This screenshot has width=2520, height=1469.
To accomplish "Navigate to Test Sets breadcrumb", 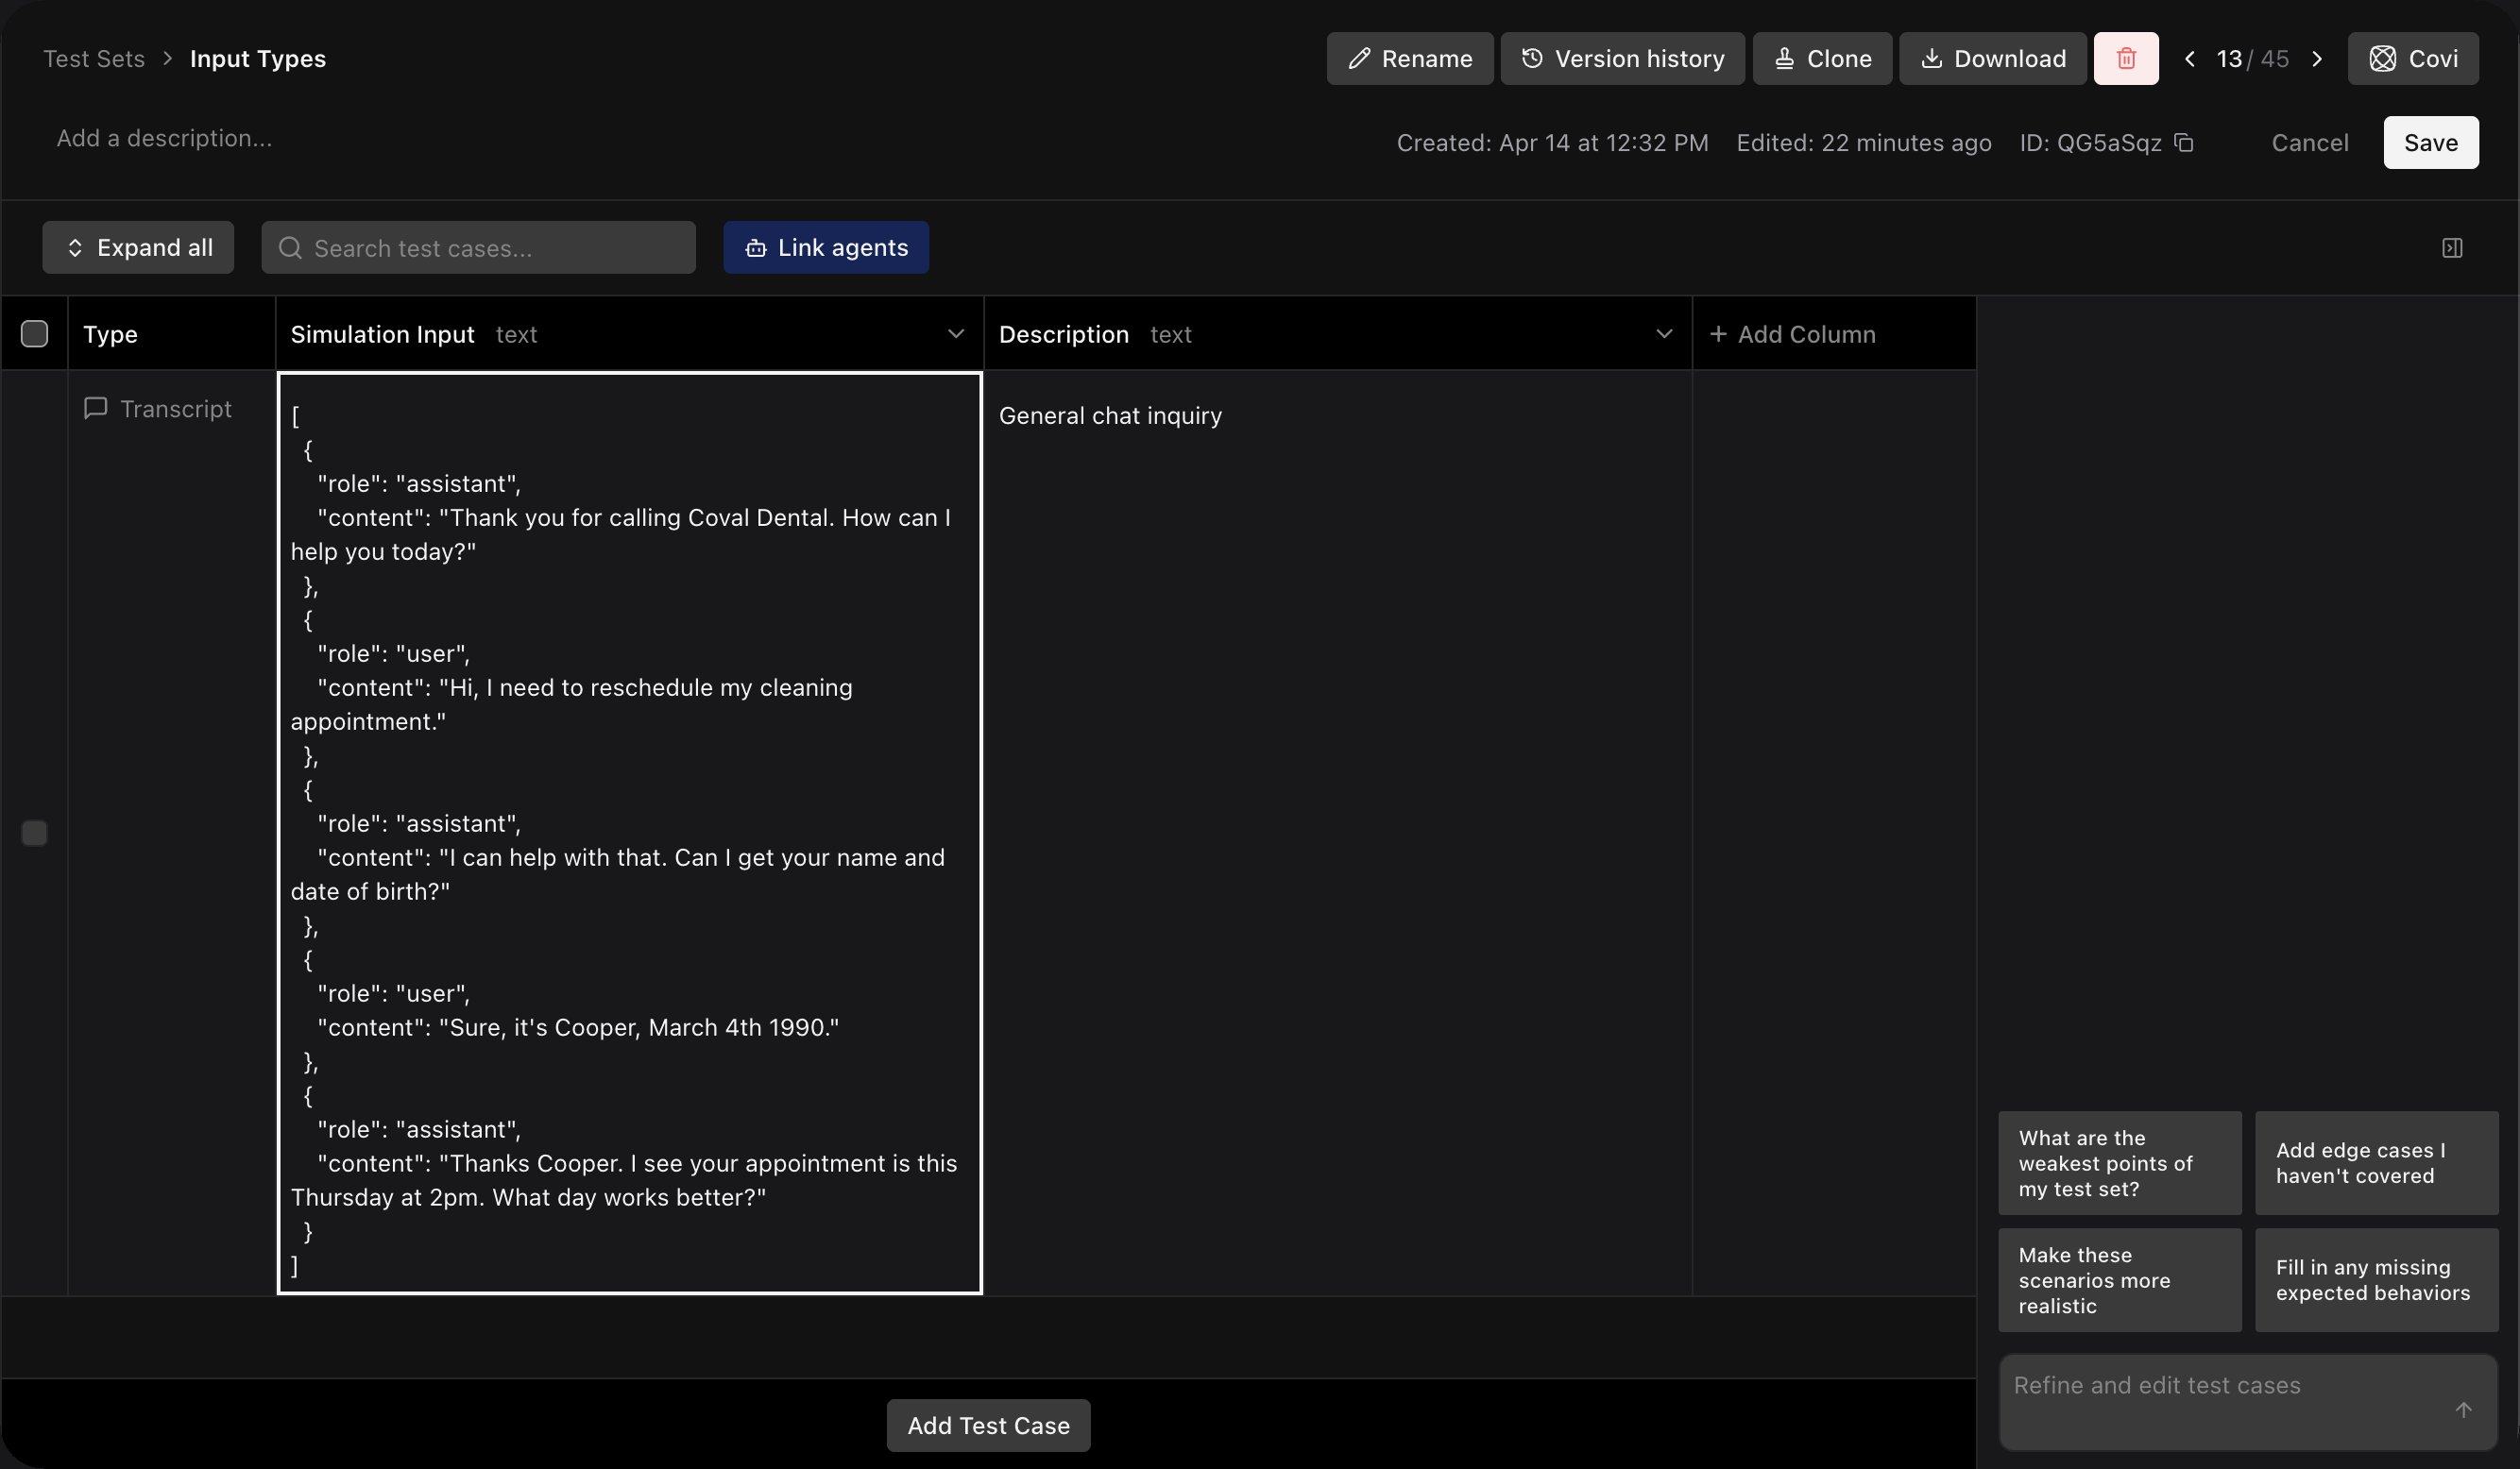I will click(94, 58).
